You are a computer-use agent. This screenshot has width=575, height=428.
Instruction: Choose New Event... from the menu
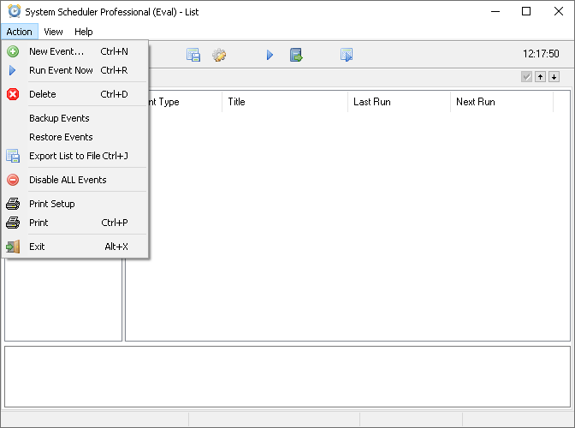tap(75, 51)
